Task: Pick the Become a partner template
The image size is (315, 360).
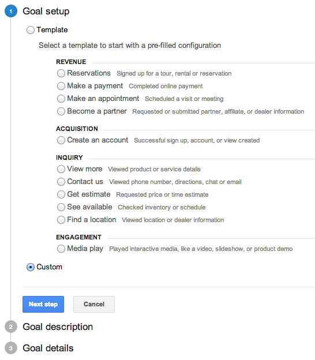Action: click(x=61, y=111)
